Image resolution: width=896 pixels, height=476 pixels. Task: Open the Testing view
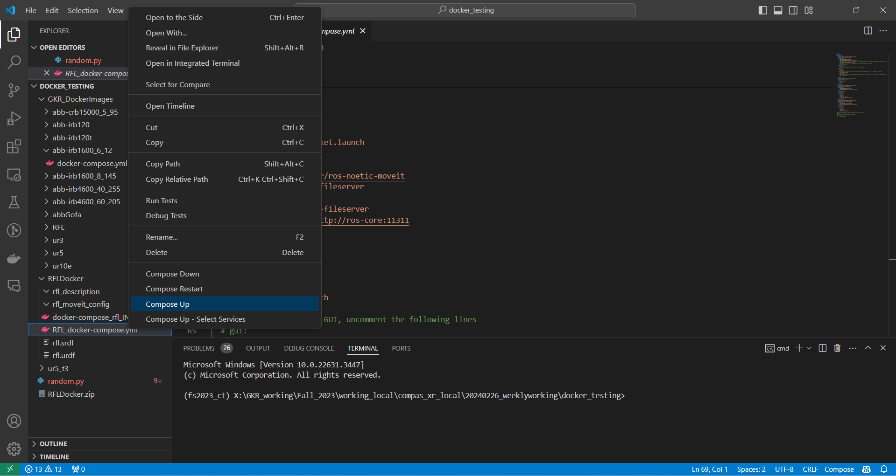(x=14, y=202)
